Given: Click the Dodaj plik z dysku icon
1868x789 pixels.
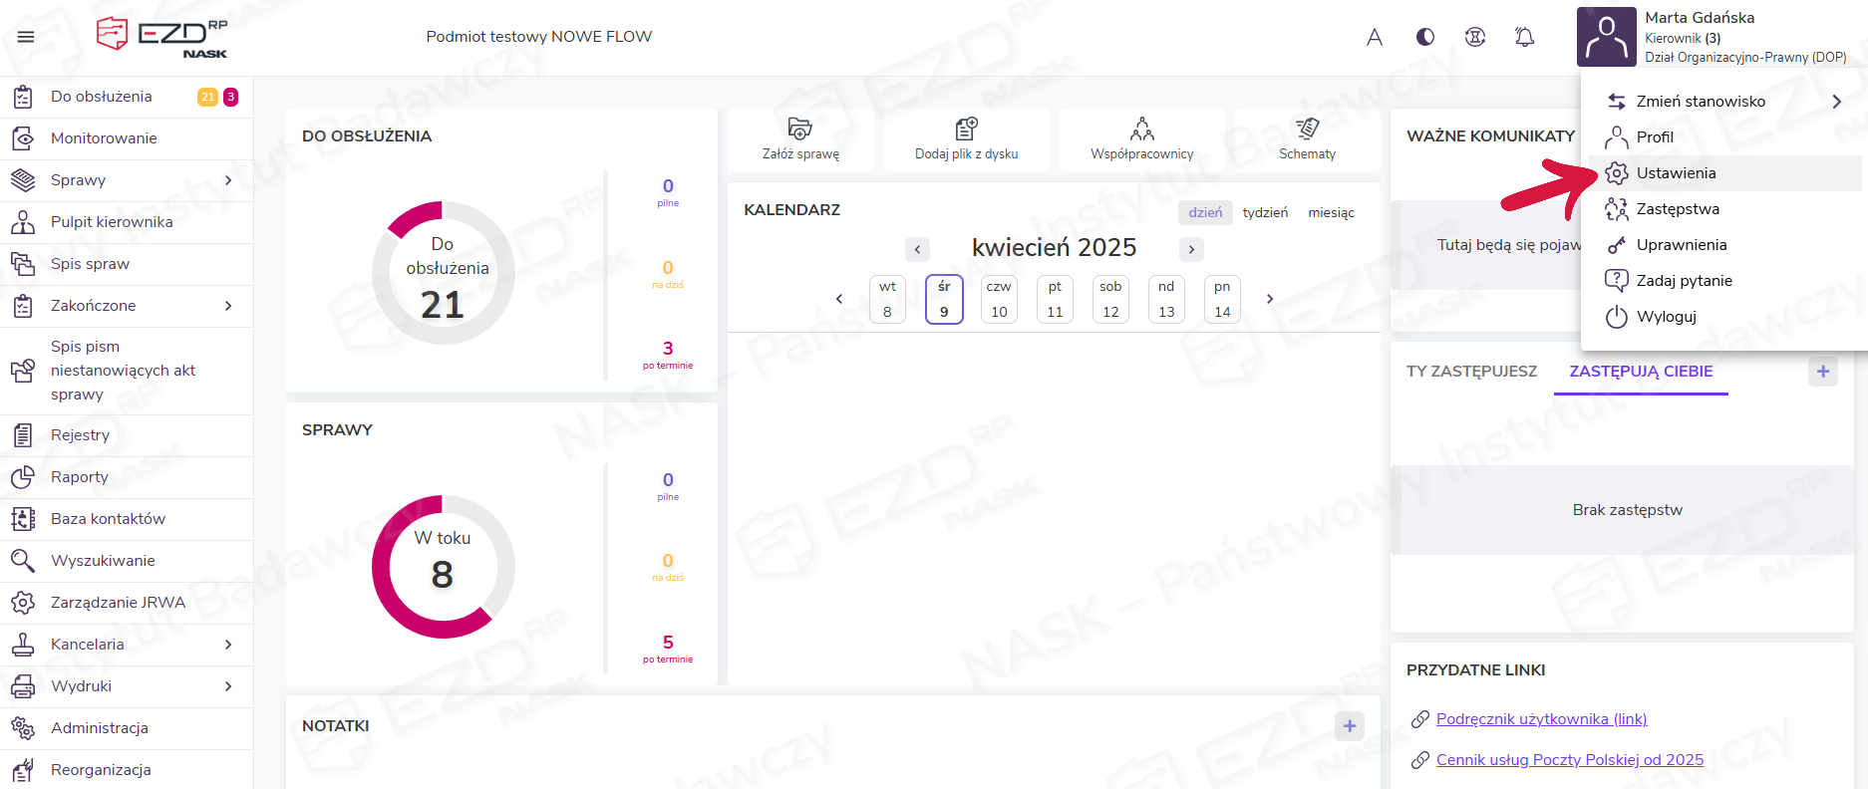Looking at the screenshot, I should pos(966,129).
